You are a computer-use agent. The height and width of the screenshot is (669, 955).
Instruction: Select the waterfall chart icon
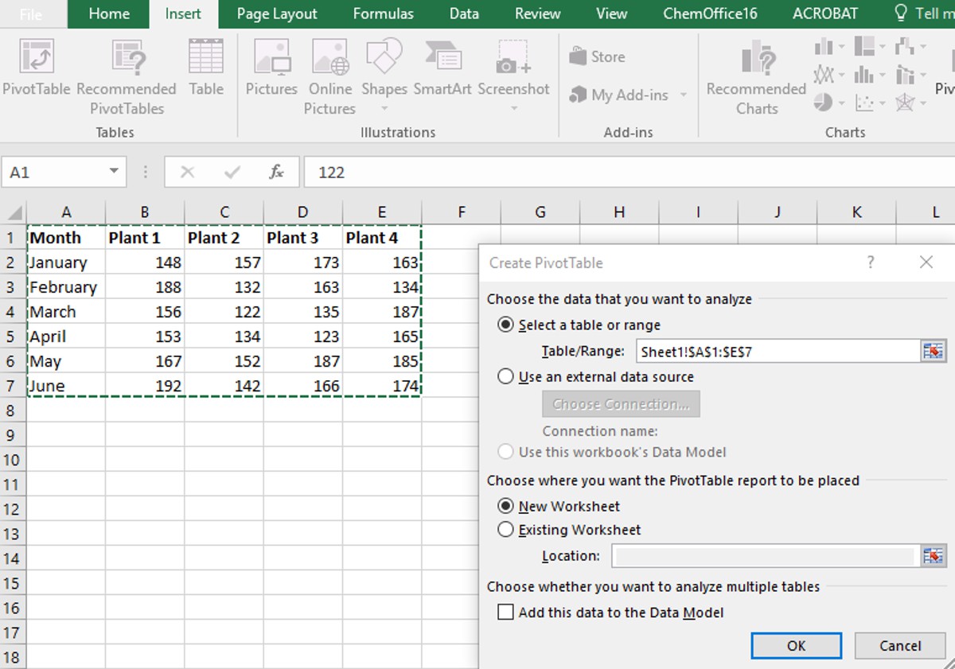(x=905, y=46)
